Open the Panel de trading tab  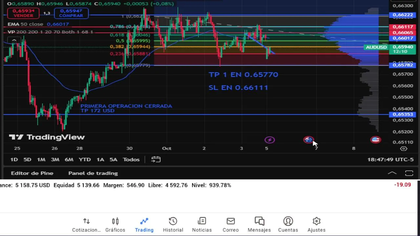pos(93,173)
